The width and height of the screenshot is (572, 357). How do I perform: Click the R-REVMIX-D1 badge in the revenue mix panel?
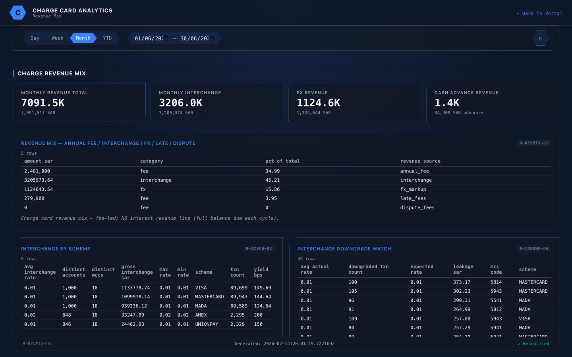click(x=534, y=143)
